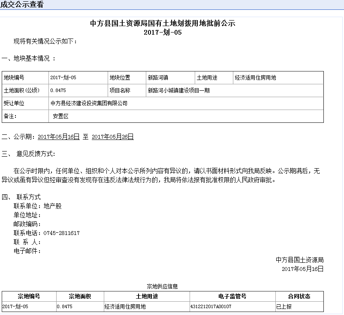Select transferee 中方县经济建设投资集团有限公司

[x=89, y=104]
